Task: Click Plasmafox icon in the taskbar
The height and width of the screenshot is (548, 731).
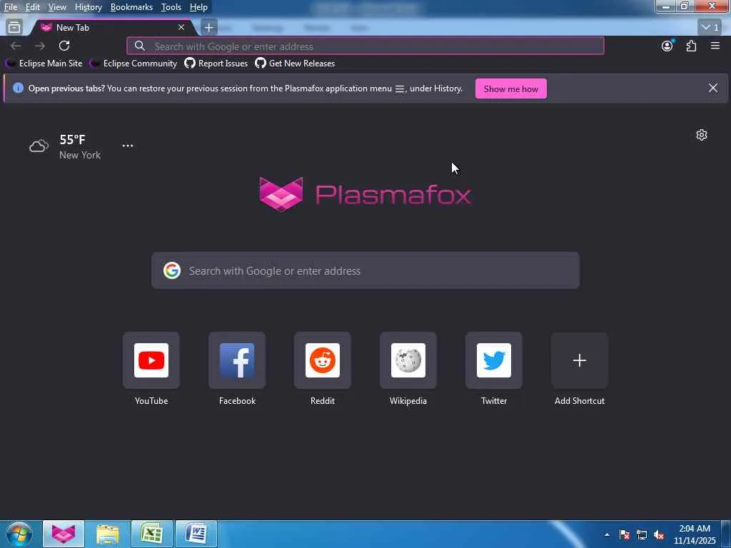Action: [x=64, y=534]
